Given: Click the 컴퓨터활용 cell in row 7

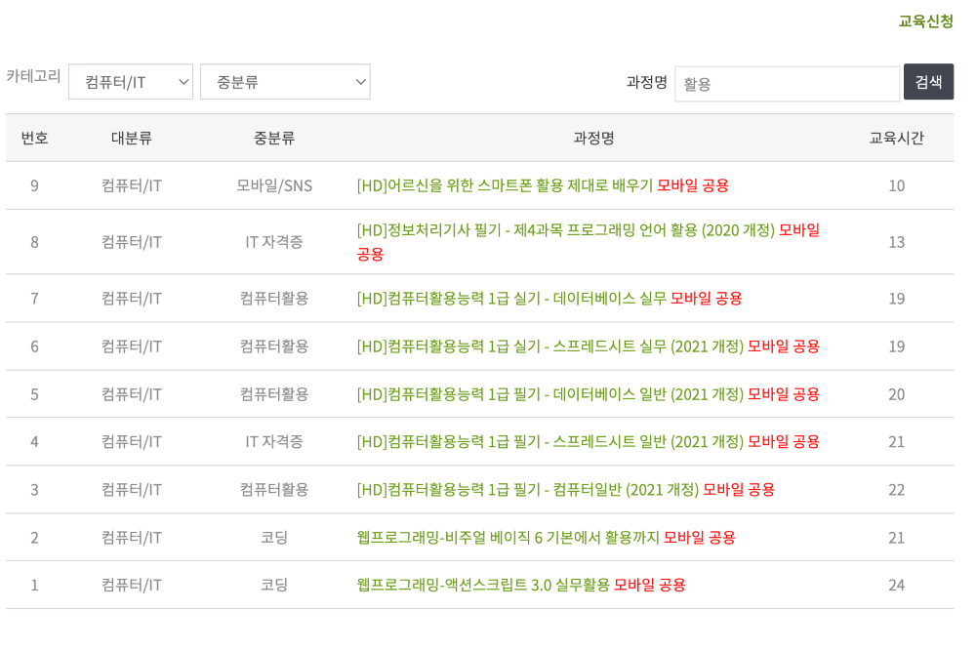Looking at the screenshot, I should pos(274,299).
